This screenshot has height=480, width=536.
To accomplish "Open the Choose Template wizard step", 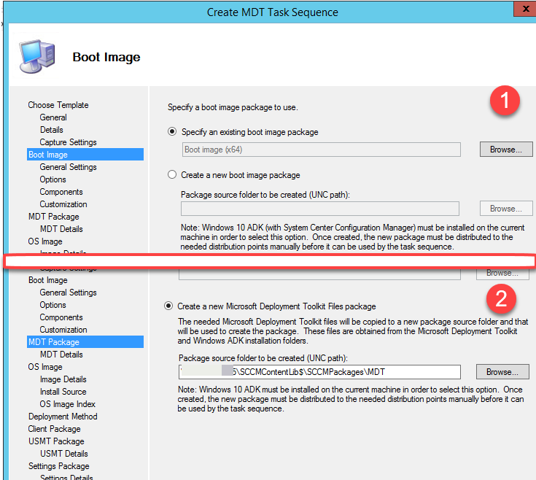I will click(x=58, y=105).
